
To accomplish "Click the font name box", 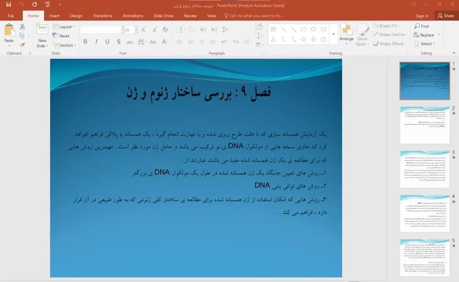I will coord(101,29).
